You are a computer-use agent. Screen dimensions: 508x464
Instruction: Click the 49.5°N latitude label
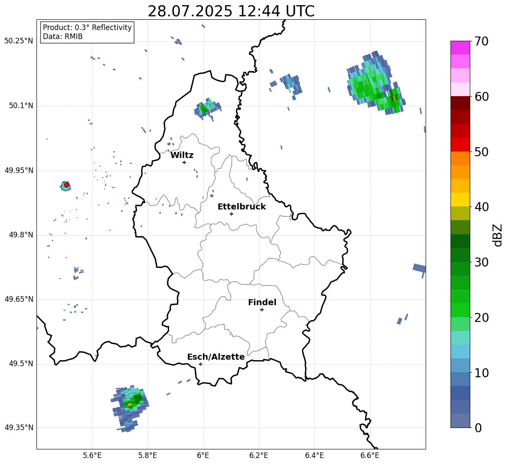pyautogui.click(x=21, y=364)
